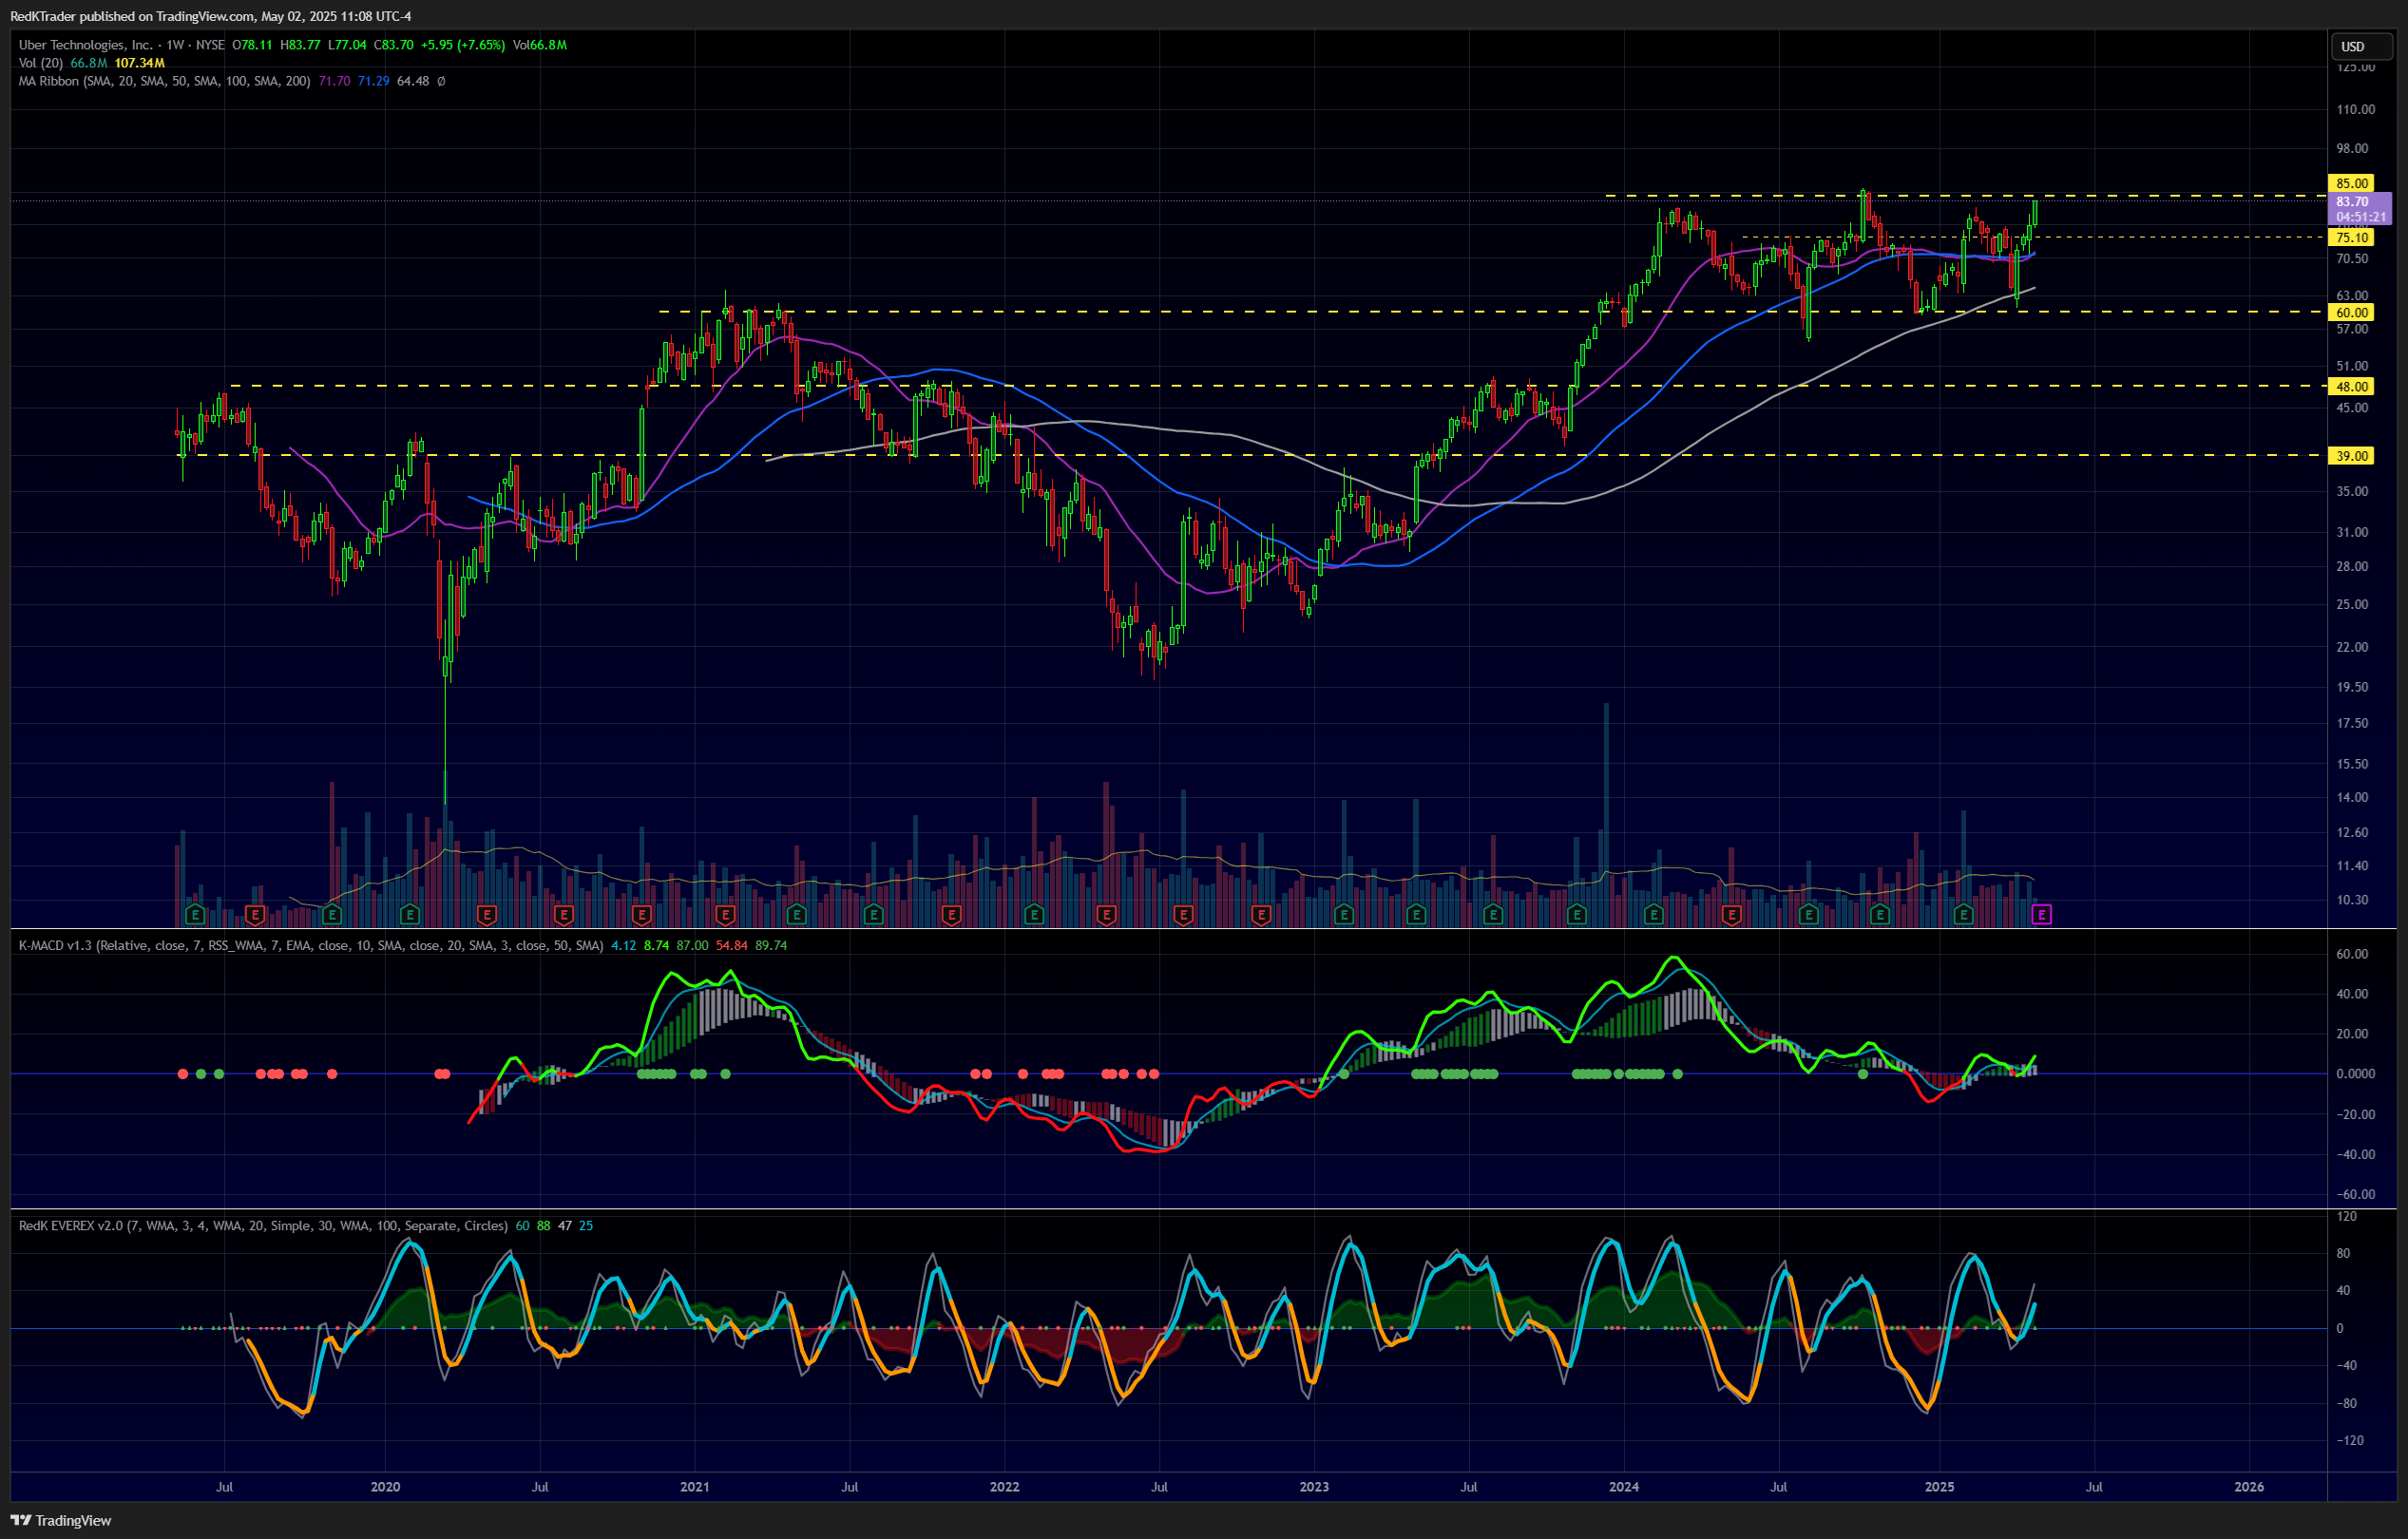
Task: Click the 22.00 price axis label
Action: point(2352,647)
